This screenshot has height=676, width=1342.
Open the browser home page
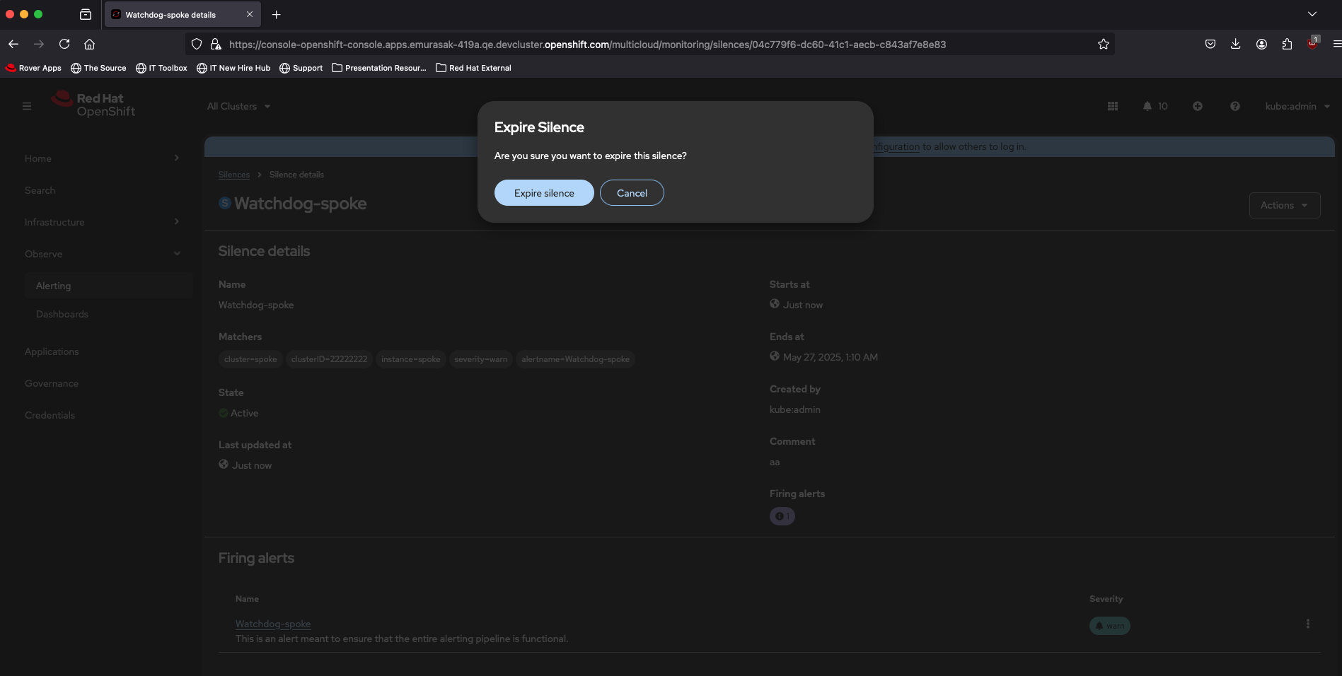click(x=90, y=44)
